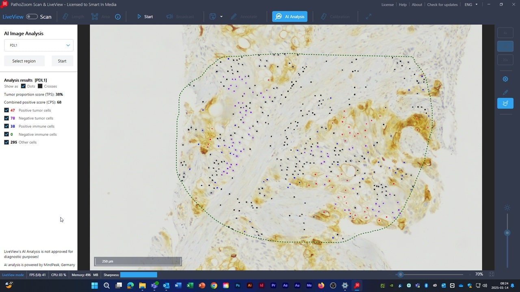Viewport: 520px width, 292px height.
Task: Click the brightness sun icon
Action: coord(507,208)
